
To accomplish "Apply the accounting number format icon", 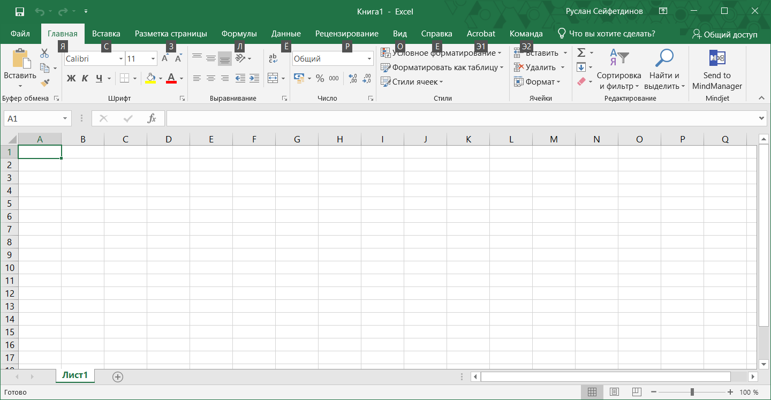I will point(299,78).
